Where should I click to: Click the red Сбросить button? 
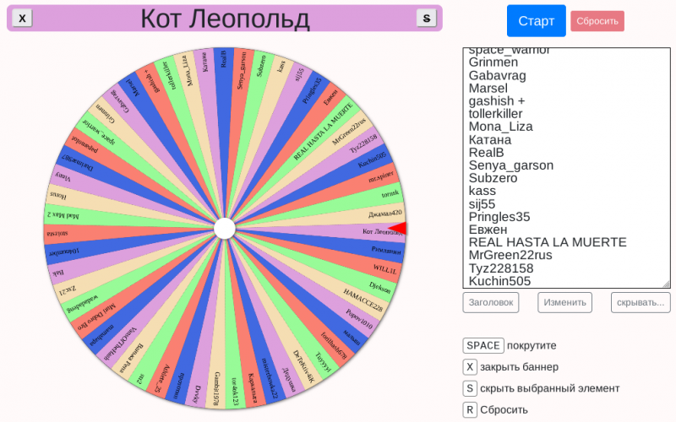tap(597, 21)
